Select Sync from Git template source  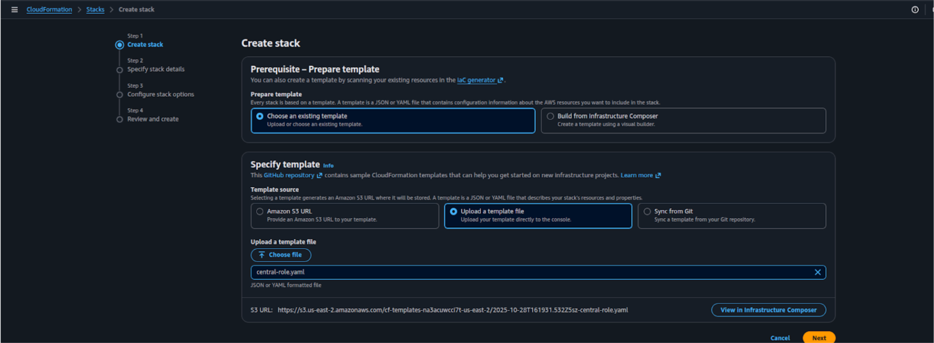coord(647,212)
